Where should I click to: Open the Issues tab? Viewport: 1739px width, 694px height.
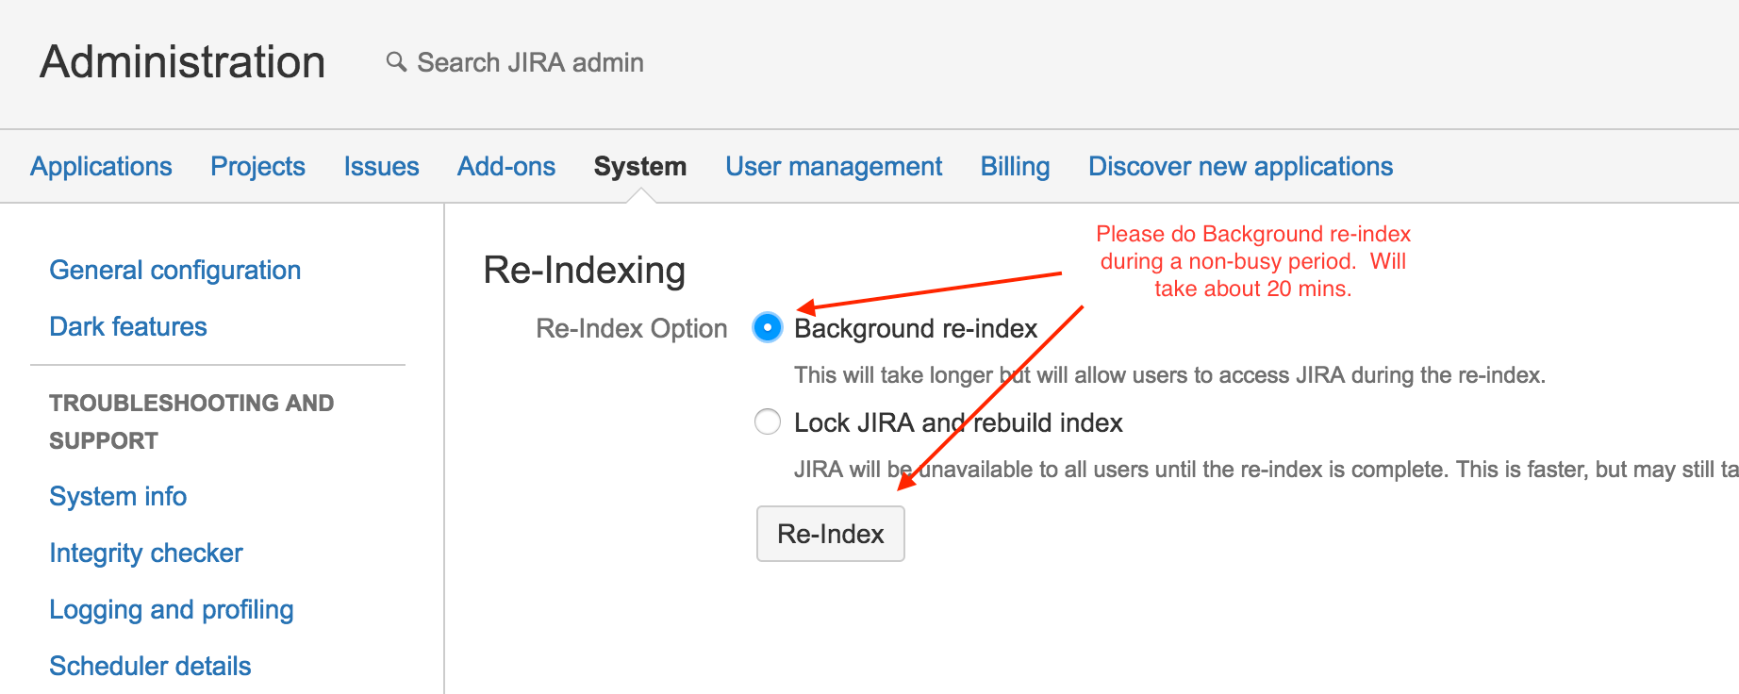[x=381, y=166]
